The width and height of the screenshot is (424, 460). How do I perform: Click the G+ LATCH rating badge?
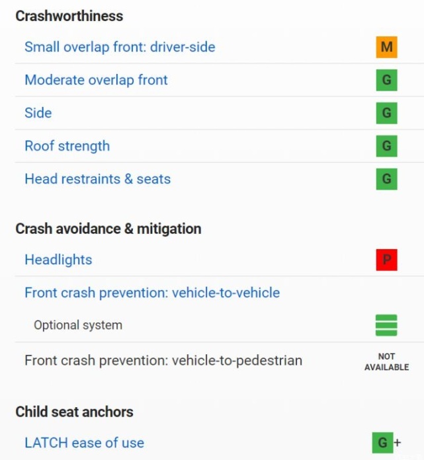[x=386, y=443]
